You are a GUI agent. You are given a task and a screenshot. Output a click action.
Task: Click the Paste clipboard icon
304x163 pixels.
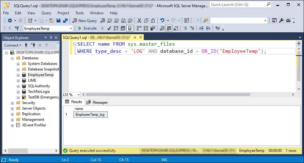[x=153, y=20]
